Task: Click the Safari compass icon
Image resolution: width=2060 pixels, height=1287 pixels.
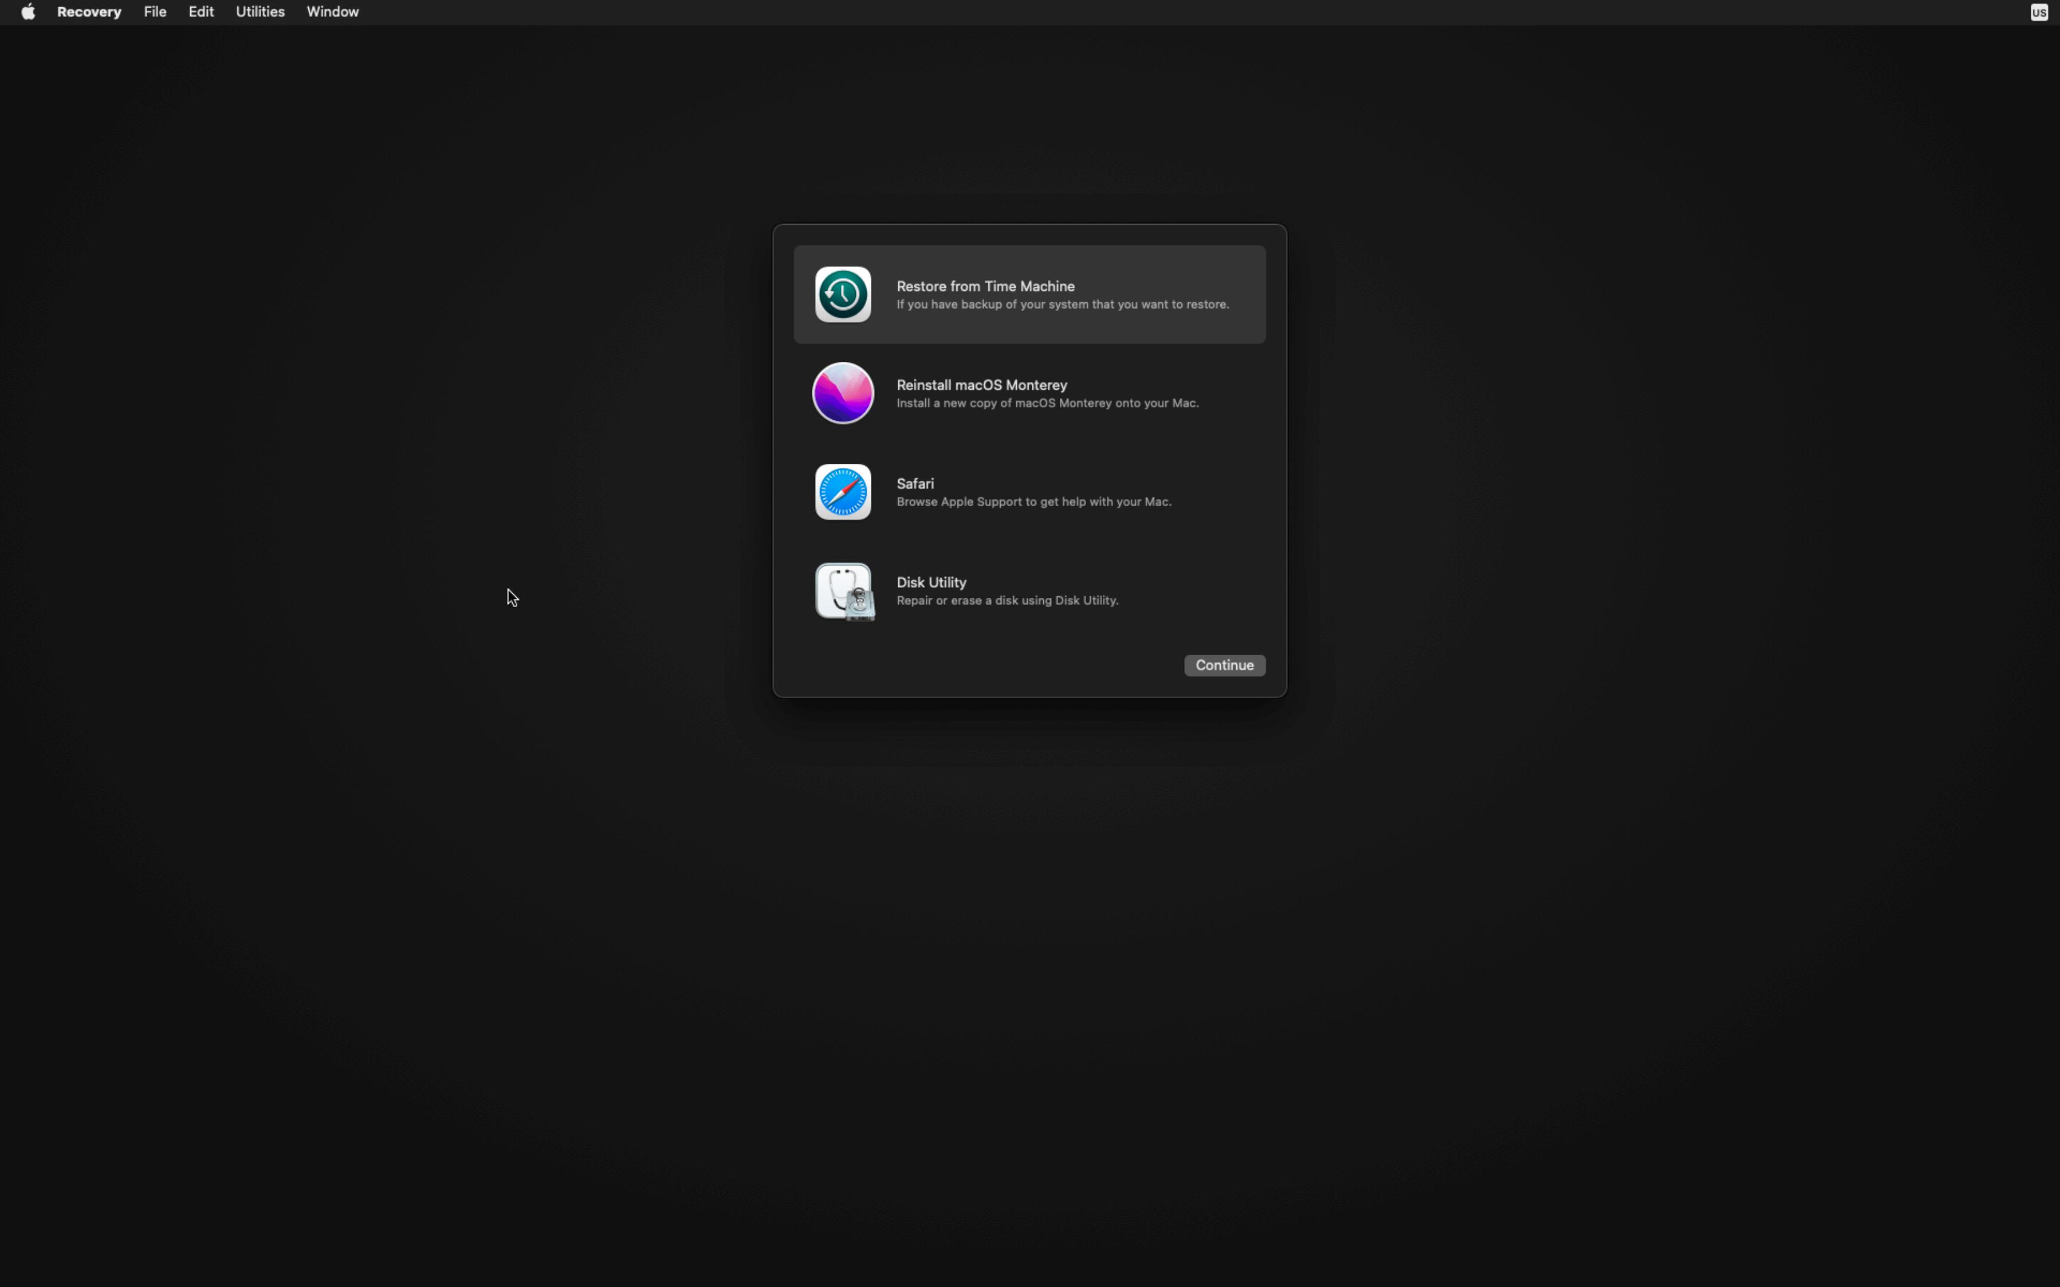Action: [x=842, y=492]
